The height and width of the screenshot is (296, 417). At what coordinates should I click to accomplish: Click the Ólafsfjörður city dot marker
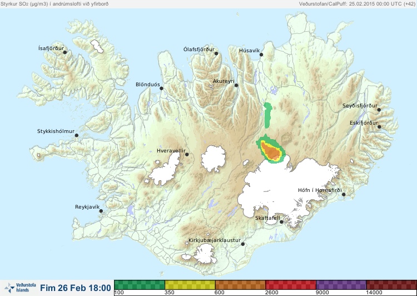click(216, 53)
